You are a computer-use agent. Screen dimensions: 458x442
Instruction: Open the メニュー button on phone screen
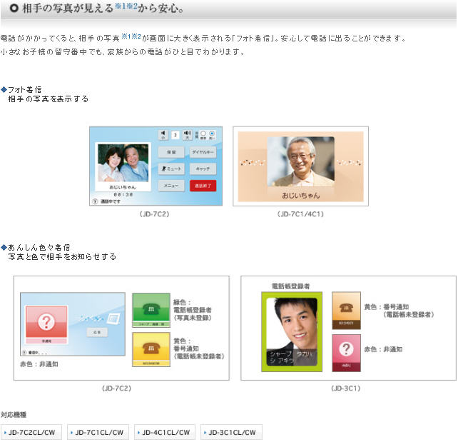click(171, 185)
